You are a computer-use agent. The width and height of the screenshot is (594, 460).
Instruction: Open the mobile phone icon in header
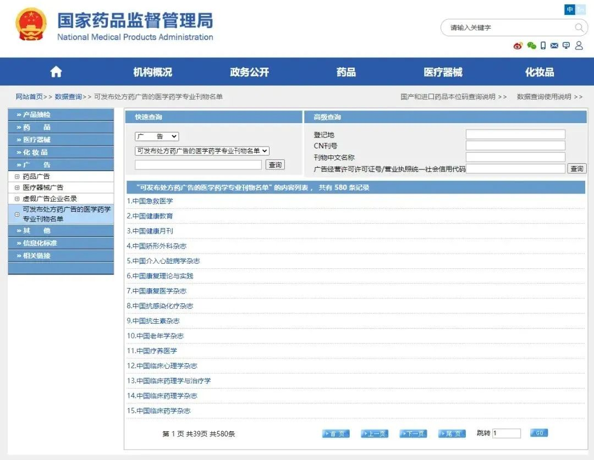click(543, 46)
